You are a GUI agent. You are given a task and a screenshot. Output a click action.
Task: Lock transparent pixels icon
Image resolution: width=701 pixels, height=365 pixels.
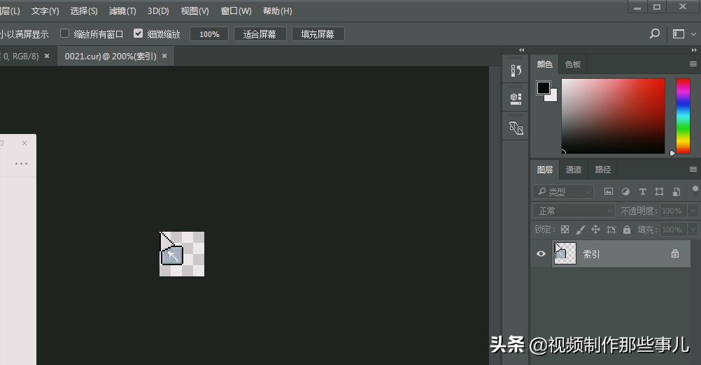point(565,230)
